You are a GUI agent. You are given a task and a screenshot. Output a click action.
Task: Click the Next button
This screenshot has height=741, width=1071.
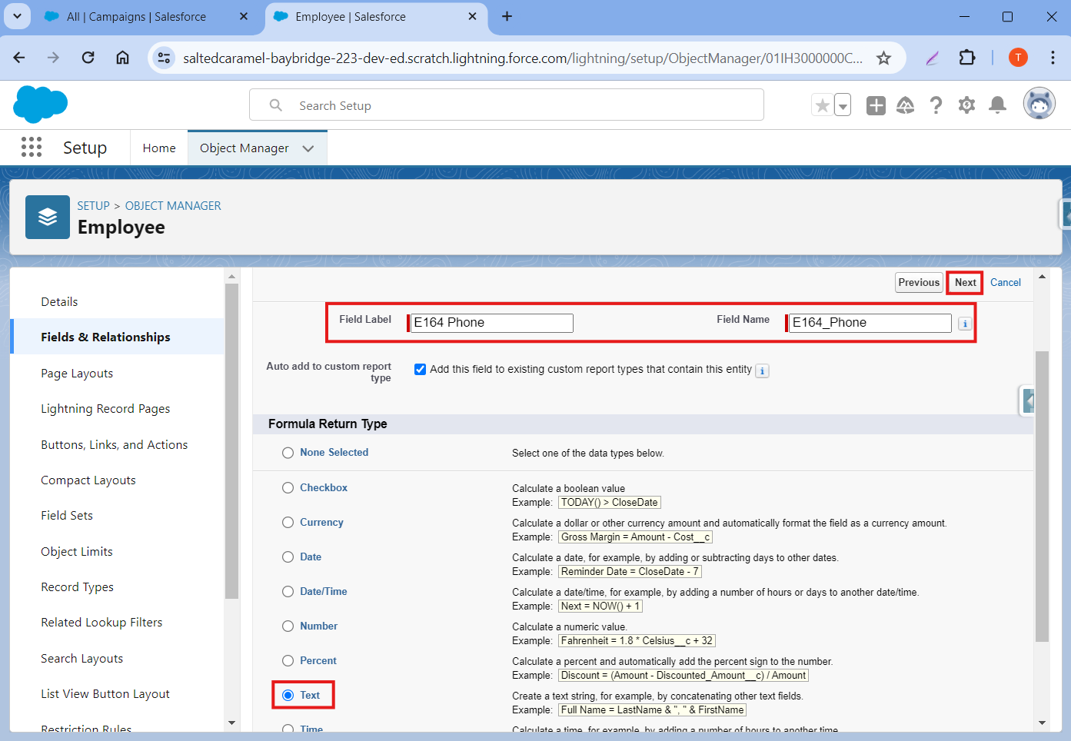coord(965,282)
